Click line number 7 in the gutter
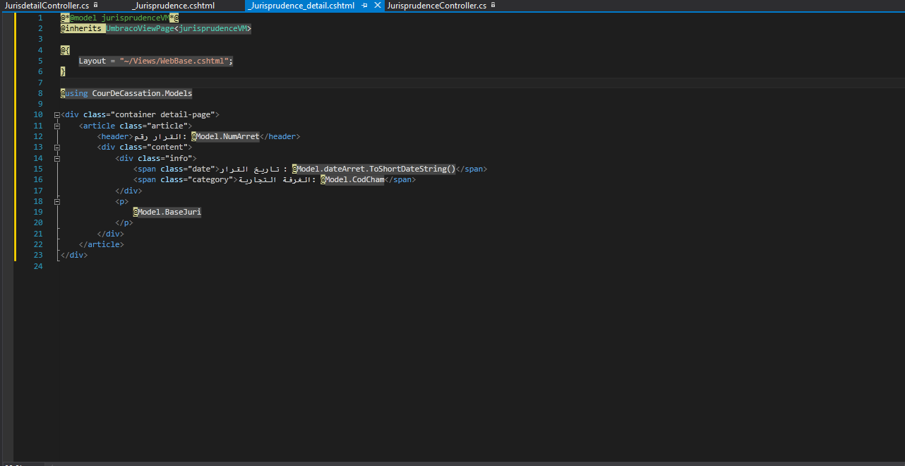This screenshot has height=466, width=905. [40, 83]
